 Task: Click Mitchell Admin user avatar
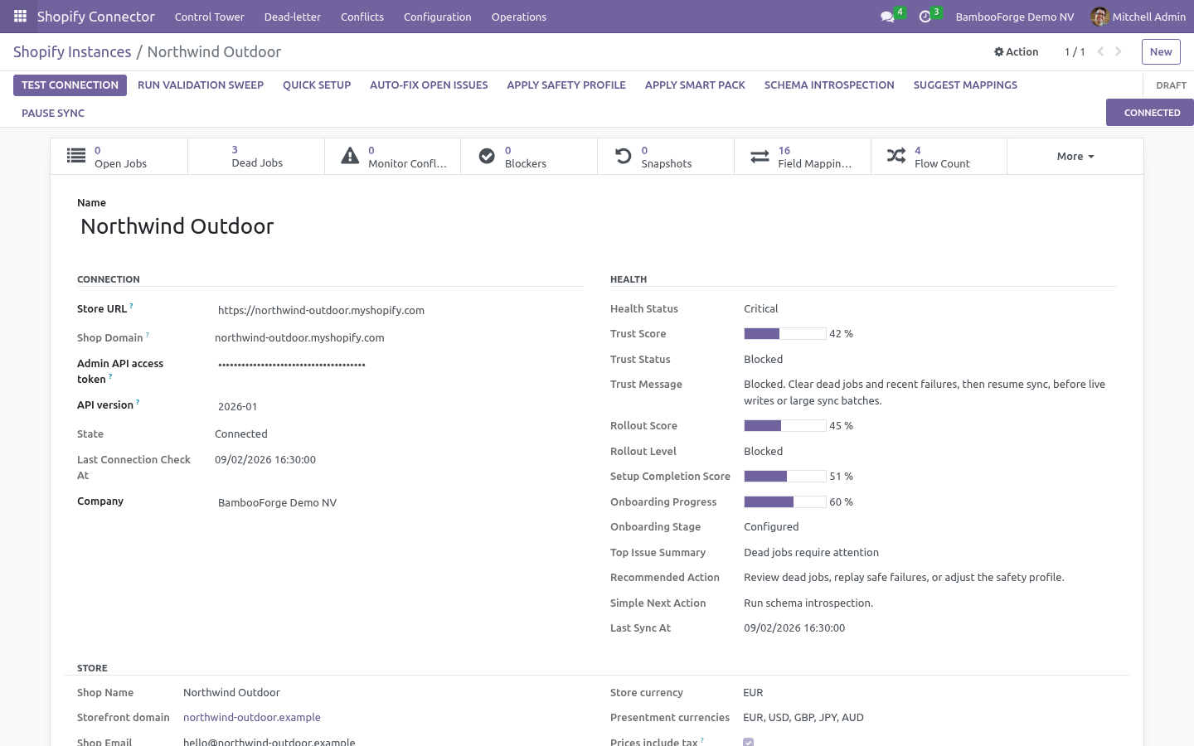click(1099, 17)
